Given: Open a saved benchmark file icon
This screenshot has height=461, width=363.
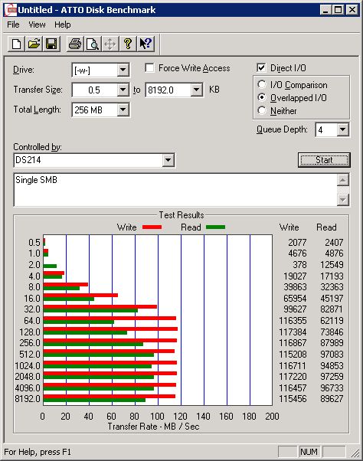Looking at the screenshot, I should click(x=34, y=44).
